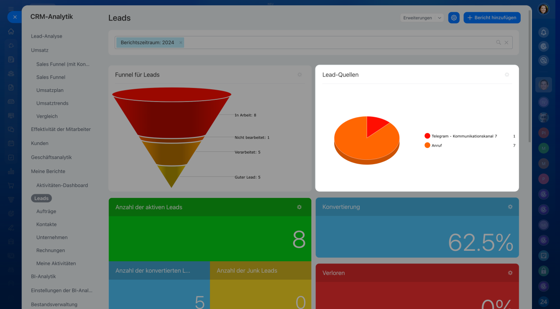
Task: Expand the Geschäftsanalytik section
Action: click(x=51, y=157)
